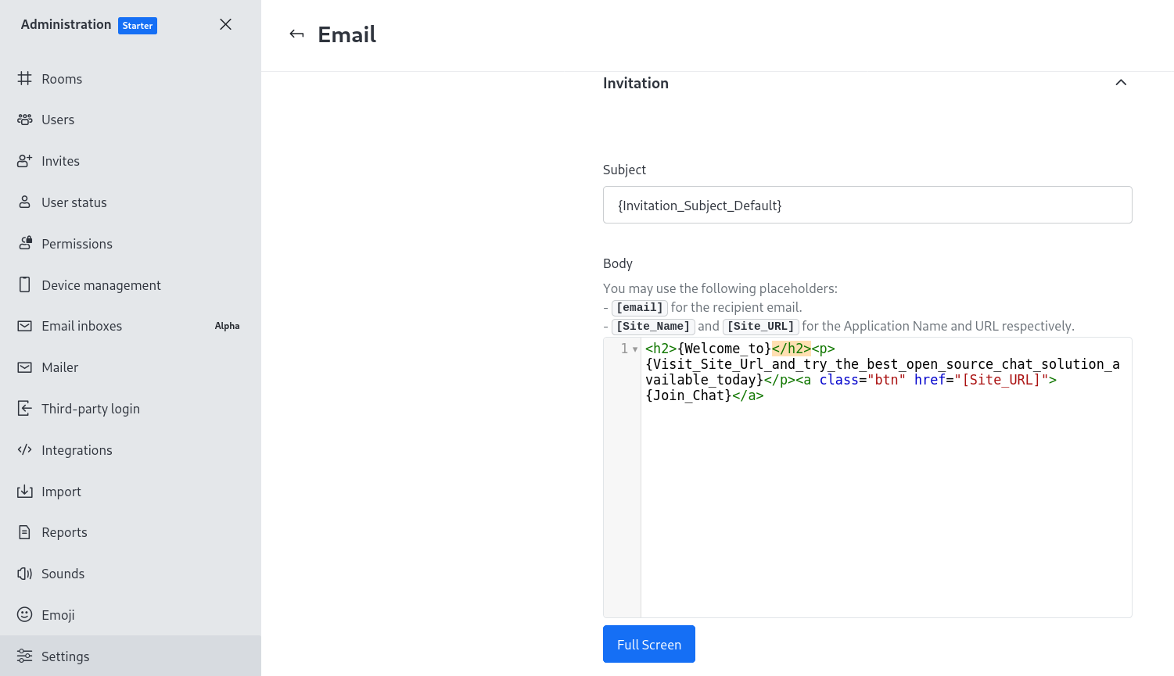Open Rooms in the sidebar
This screenshot has width=1174, height=676.
pos(131,79)
